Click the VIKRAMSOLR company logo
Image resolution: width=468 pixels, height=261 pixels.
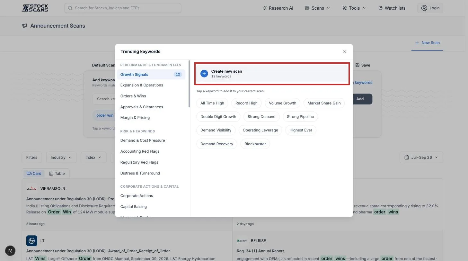pos(31,189)
